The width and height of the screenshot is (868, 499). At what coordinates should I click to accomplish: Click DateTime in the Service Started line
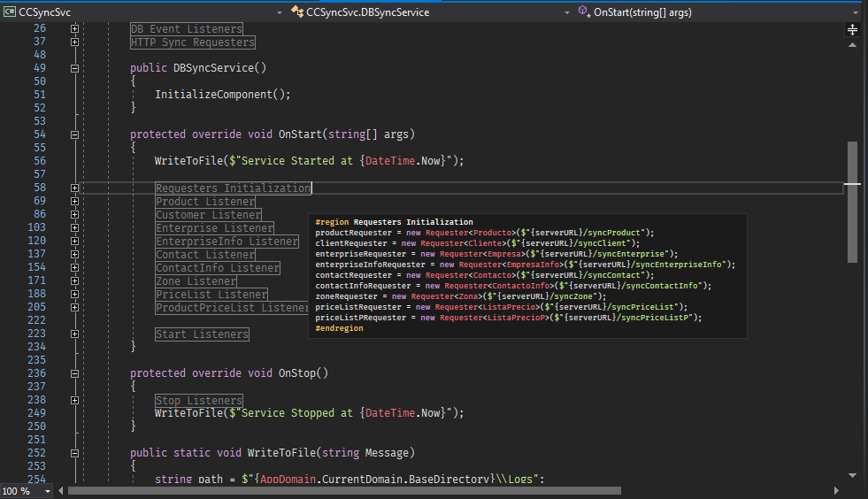point(389,161)
